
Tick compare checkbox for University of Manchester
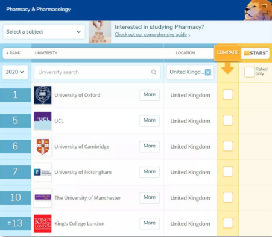[x=228, y=197]
